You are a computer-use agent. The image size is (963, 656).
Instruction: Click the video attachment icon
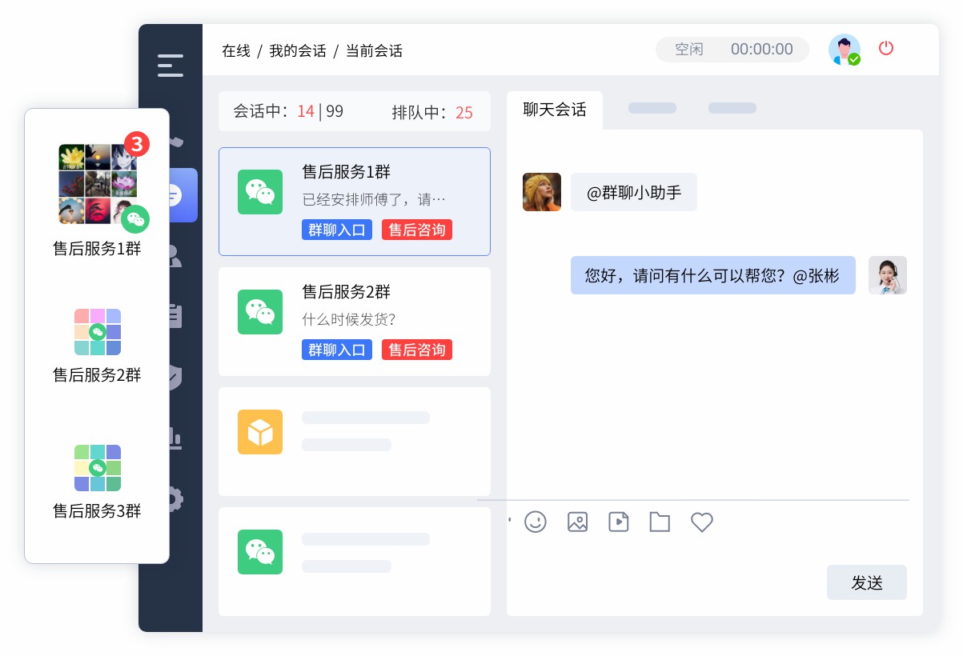tap(618, 522)
